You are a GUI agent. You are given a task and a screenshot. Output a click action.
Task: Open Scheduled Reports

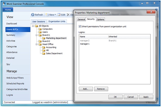point(15,83)
